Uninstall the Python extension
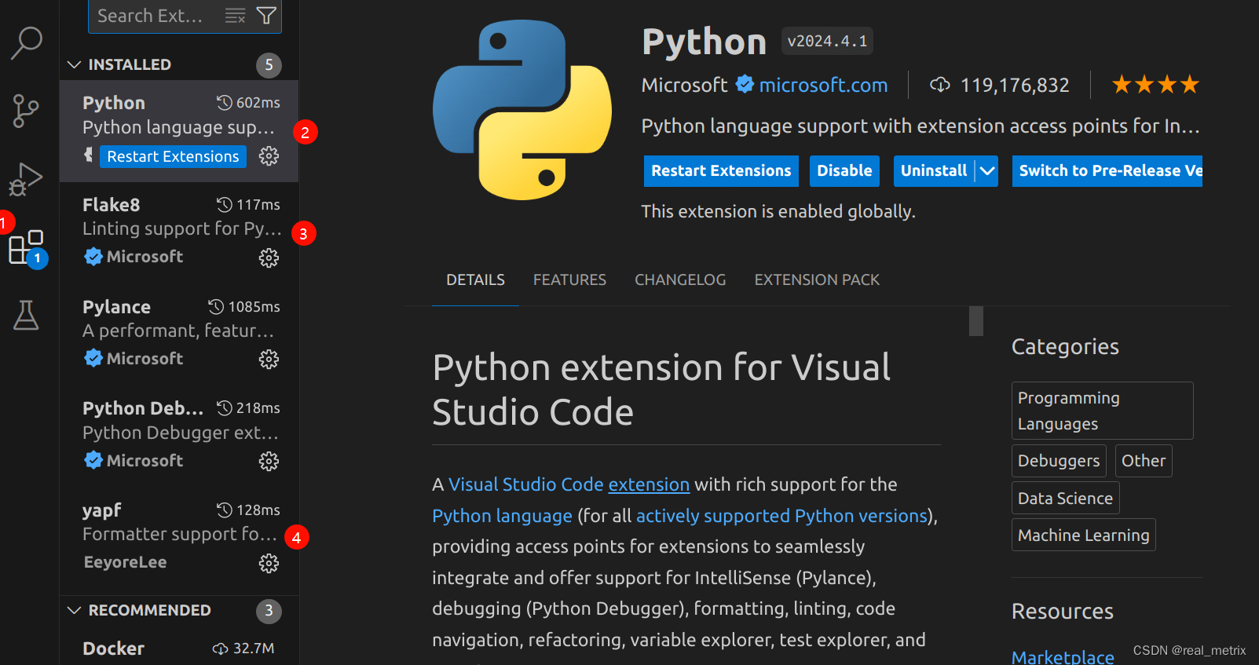This screenshot has height=665, width=1259. tap(934, 170)
